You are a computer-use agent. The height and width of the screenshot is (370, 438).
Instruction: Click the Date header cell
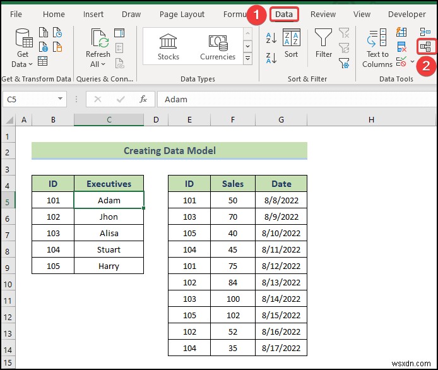click(x=281, y=184)
